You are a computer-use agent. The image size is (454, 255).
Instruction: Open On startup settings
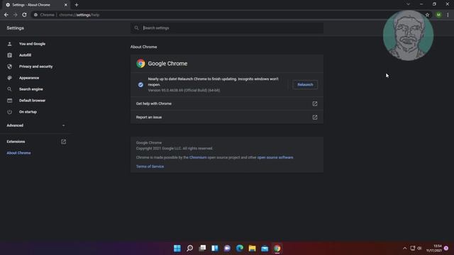(28, 112)
